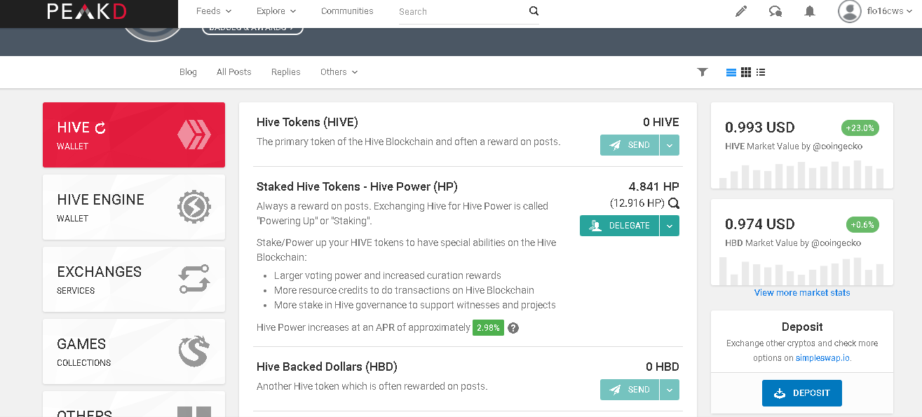Open the simpleswap.io link
This screenshot has height=417, width=922.
[x=823, y=358]
